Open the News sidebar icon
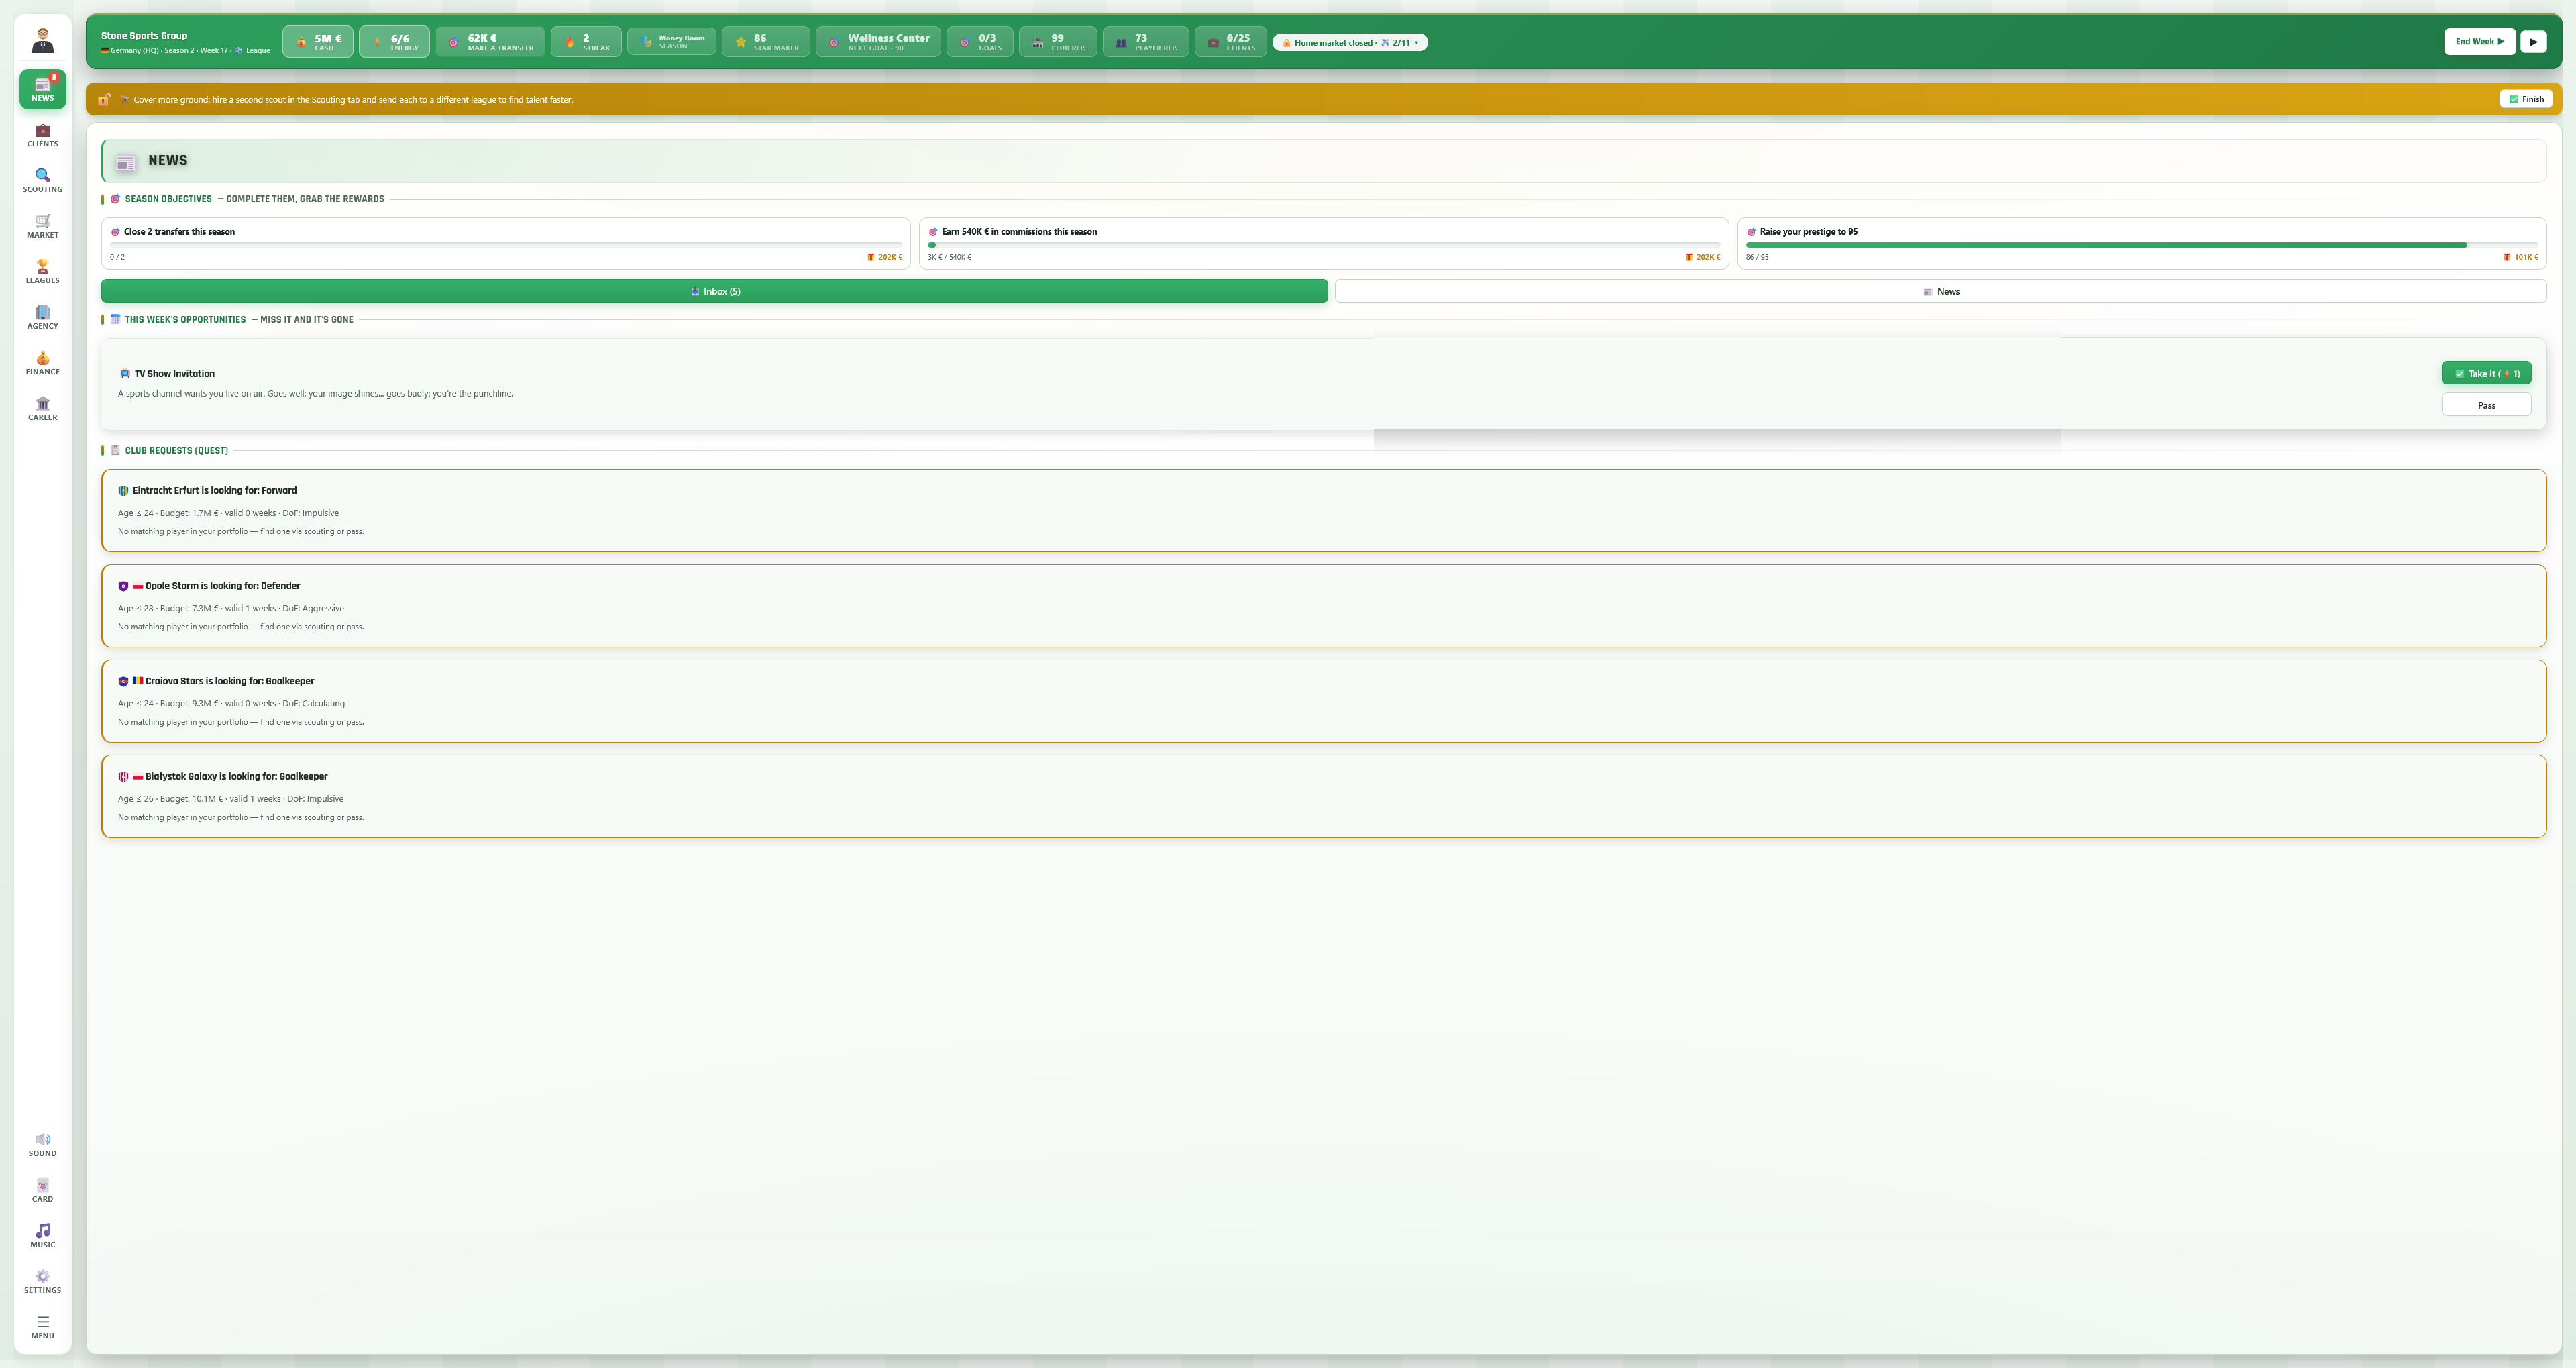 pyautogui.click(x=42, y=89)
